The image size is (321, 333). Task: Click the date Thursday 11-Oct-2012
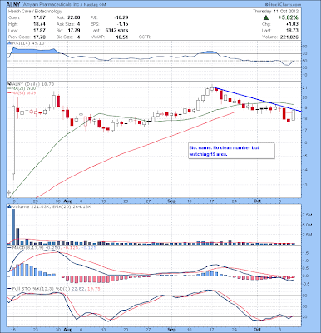[x=275, y=12]
